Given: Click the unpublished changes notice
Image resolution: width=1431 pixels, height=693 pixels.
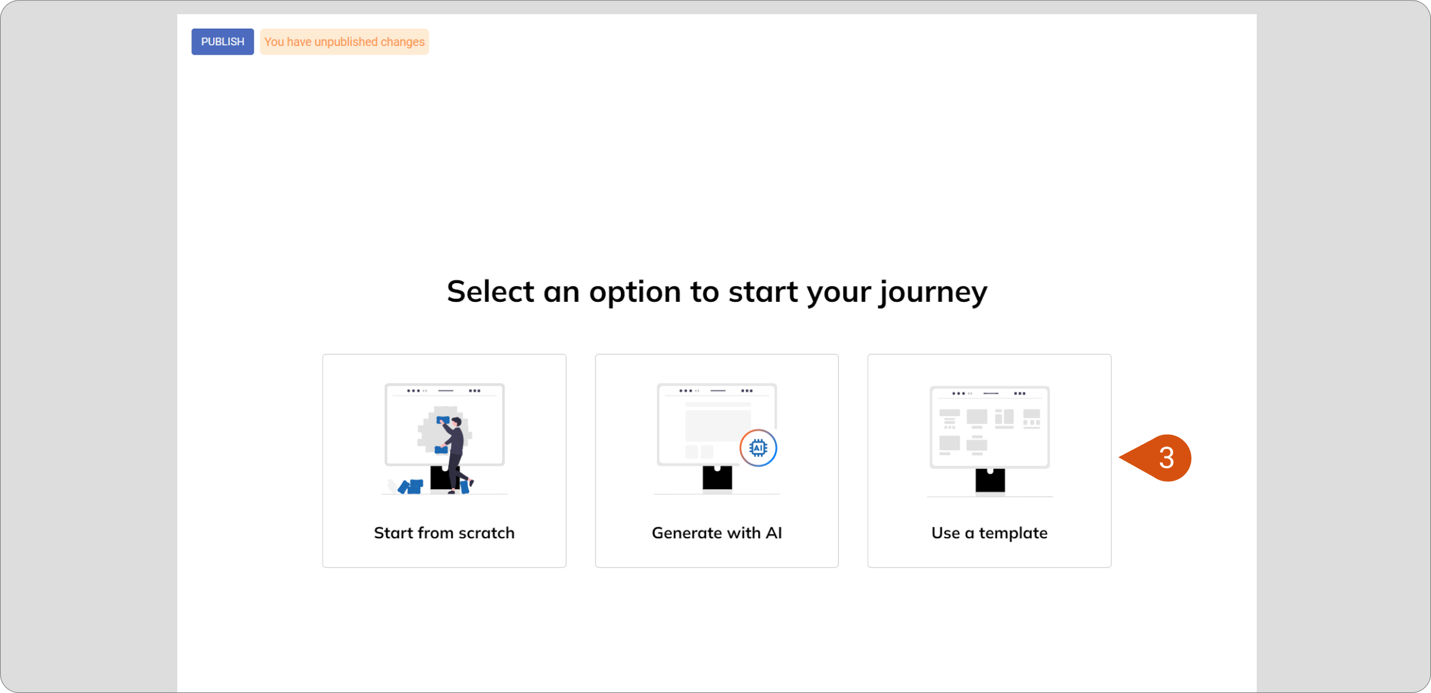Looking at the screenshot, I should [x=344, y=42].
